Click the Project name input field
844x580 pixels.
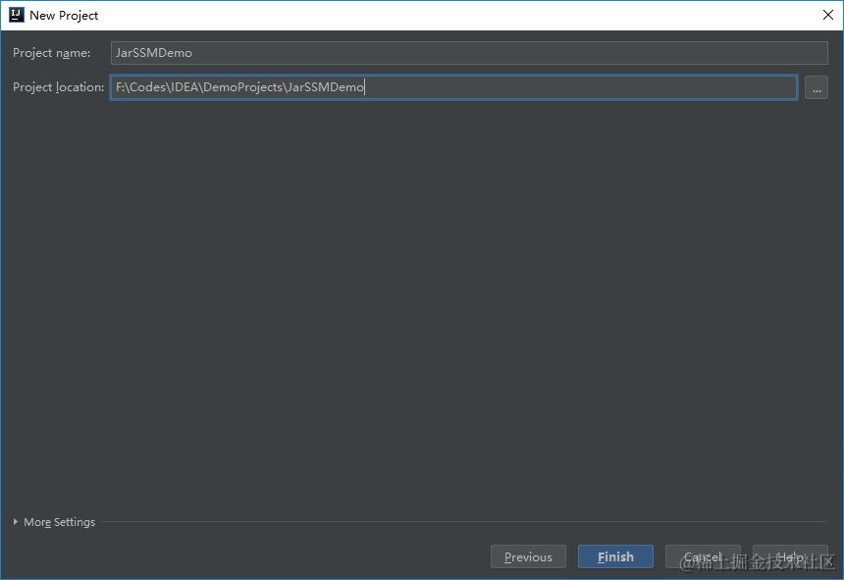[x=469, y=53]
